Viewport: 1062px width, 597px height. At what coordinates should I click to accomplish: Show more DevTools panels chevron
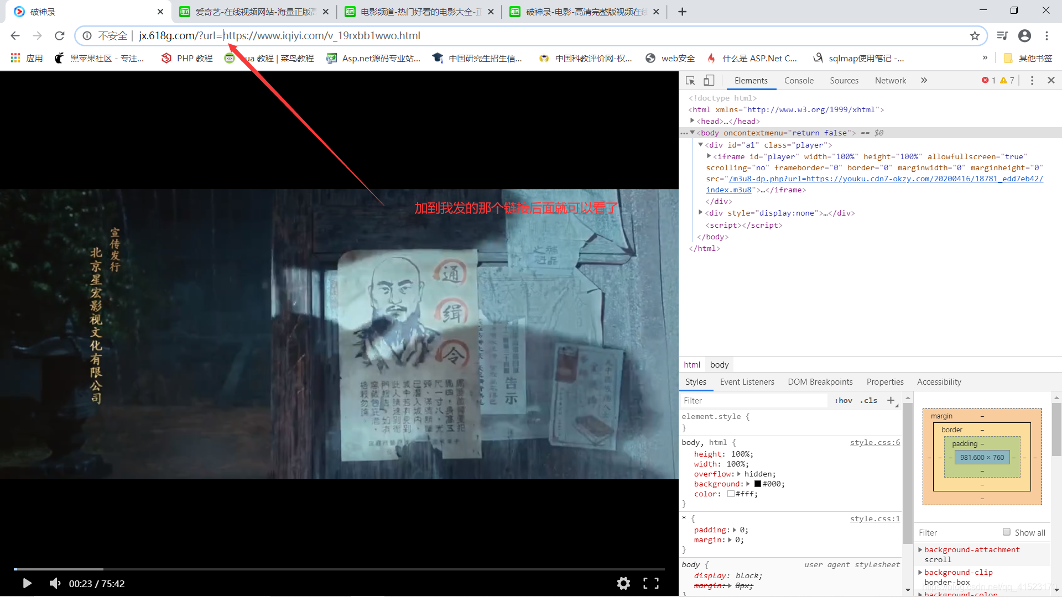coord(924,81)
